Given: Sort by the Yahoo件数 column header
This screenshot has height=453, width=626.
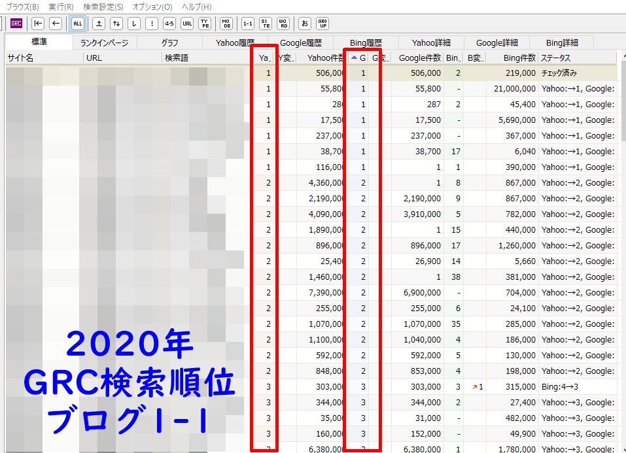Looking at the screenshot, I should [x=321, y=58].
